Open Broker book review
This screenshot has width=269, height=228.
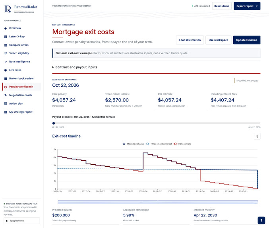tap(22, 78)
